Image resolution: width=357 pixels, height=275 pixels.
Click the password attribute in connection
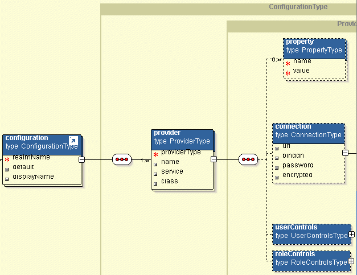click(x=298, y=165)
